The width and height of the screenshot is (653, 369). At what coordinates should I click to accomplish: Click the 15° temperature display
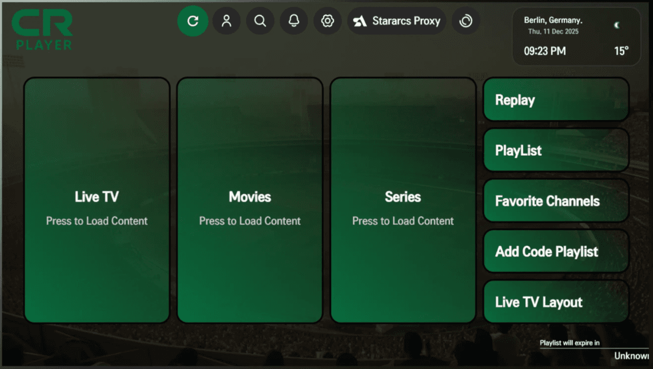(x=621, y=51)
